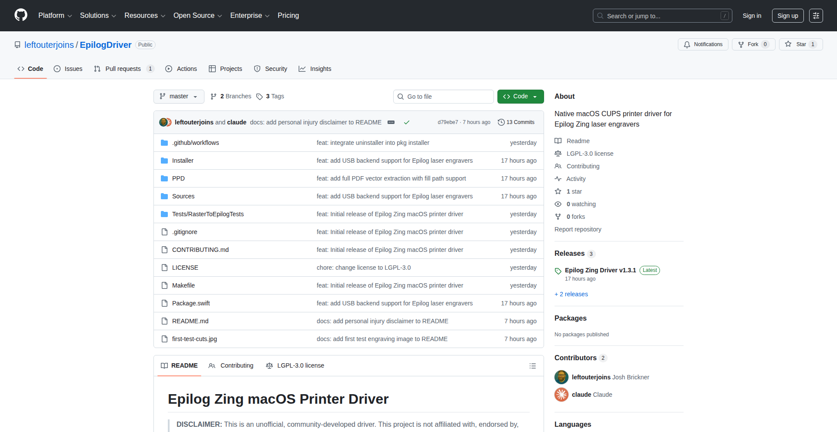Switch to the Pull requests tab
The height and width of the screenshot is (432, 837).
pos(123,69)
